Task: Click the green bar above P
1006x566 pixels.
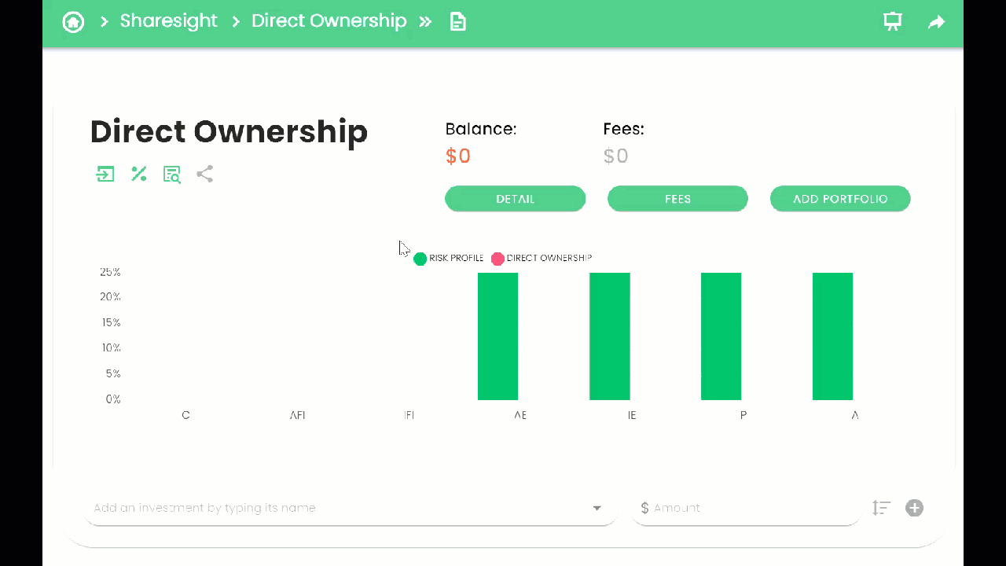Action: 721,336
